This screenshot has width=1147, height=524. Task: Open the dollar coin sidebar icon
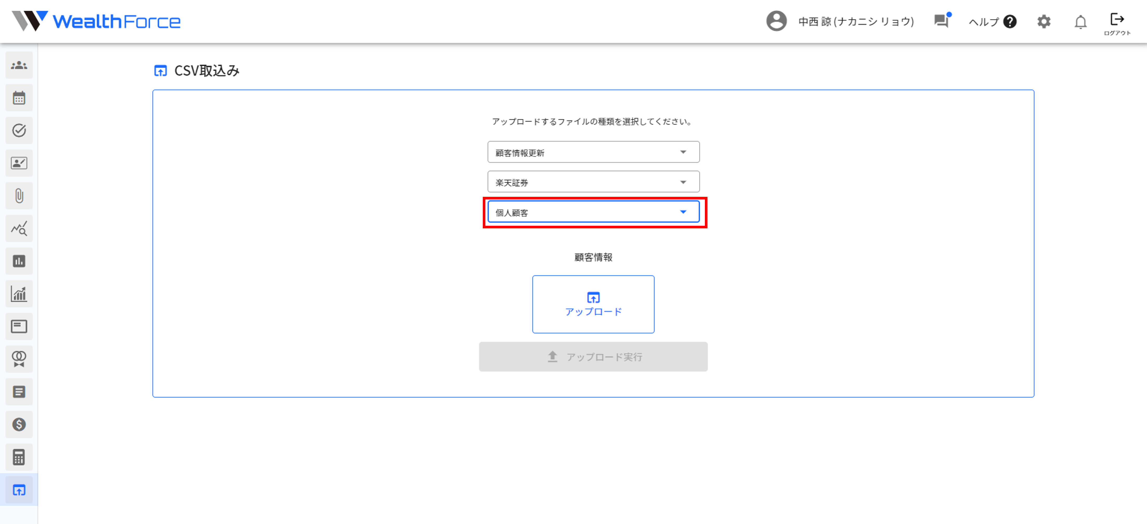(19, 424)
